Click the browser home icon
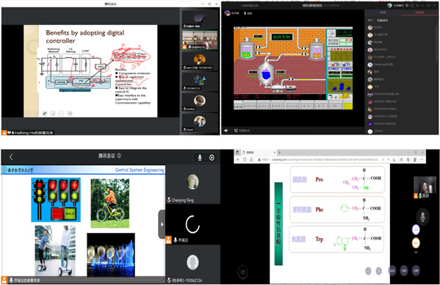Image resolution: width=440 pixels, height=285 pixels. tap(251, 159)
